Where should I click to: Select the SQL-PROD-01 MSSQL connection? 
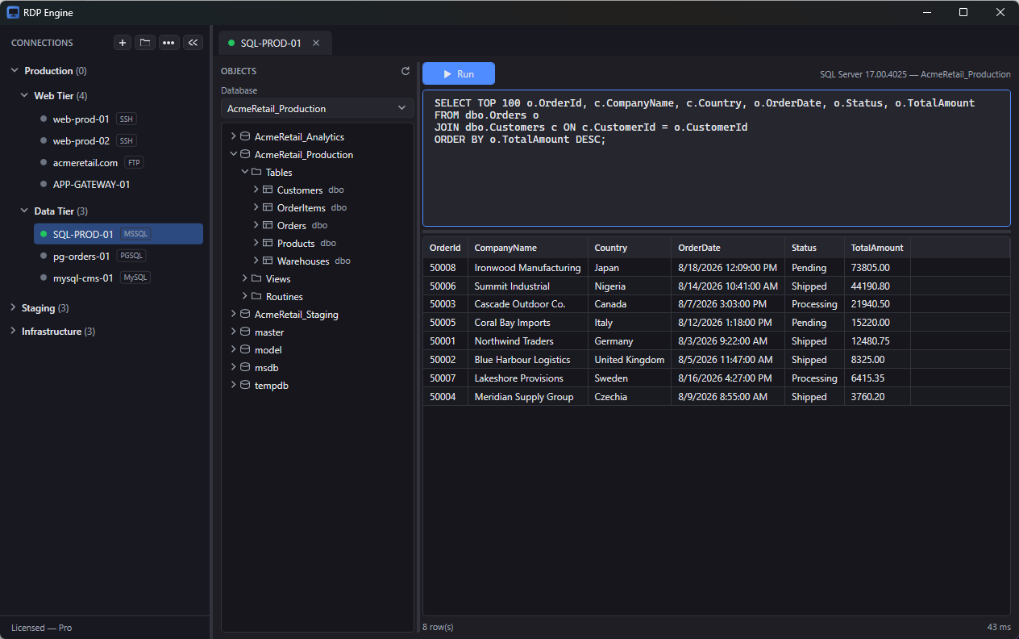119,234
